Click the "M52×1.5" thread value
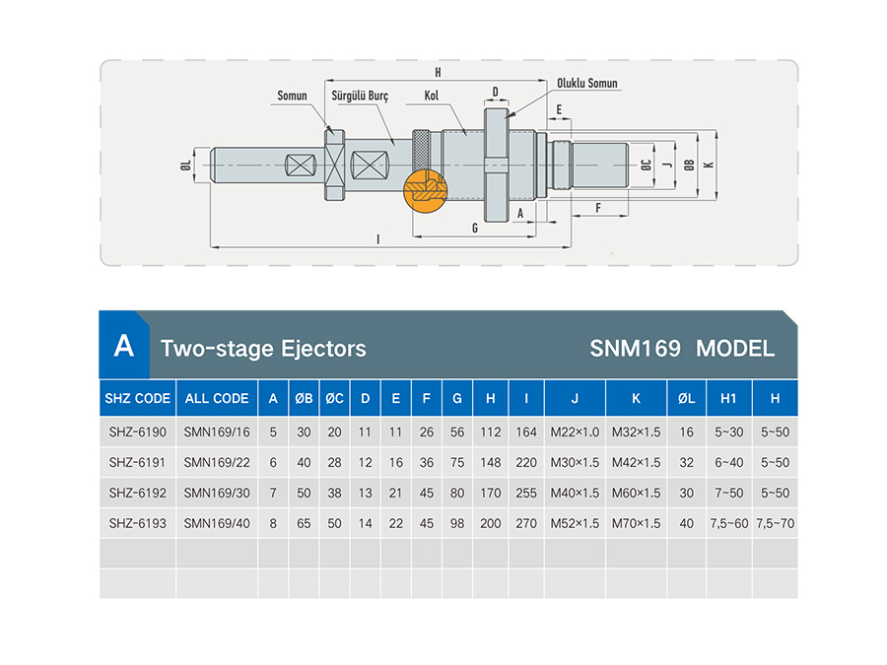Image resolution: width=887 pixels, height=665 pixels. pyautogui.click(x=575, y=524)
